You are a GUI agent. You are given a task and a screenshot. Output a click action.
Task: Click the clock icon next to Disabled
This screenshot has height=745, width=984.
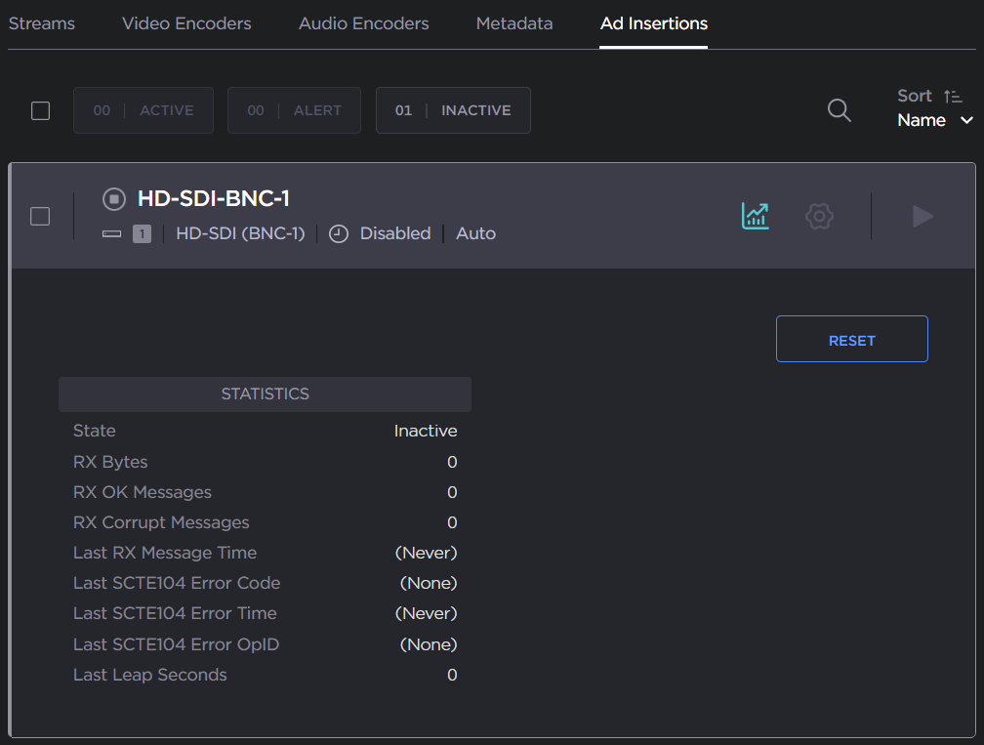pyautogui.click(x=339, y=234)
